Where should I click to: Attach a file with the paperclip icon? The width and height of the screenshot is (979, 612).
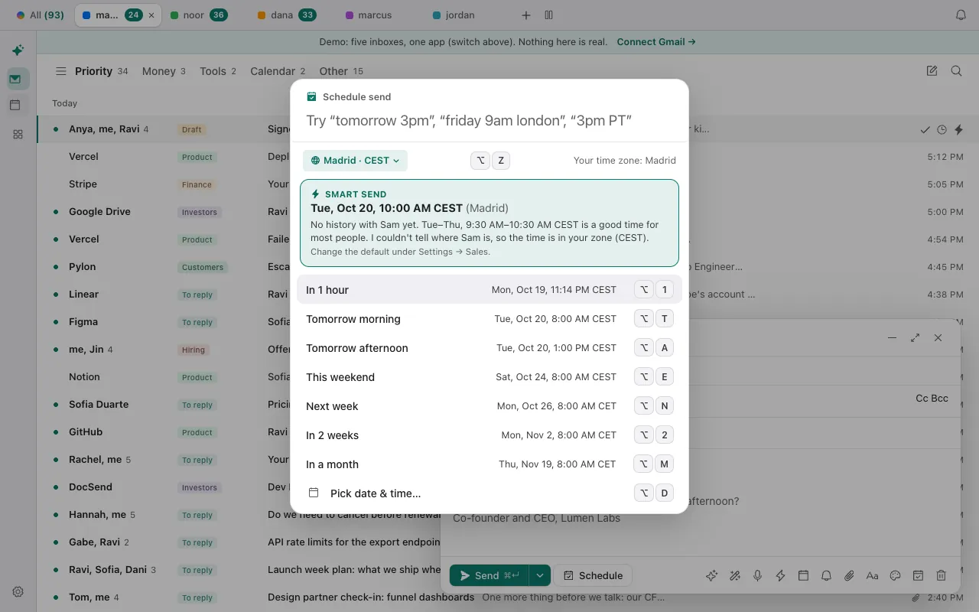[849, 576]
